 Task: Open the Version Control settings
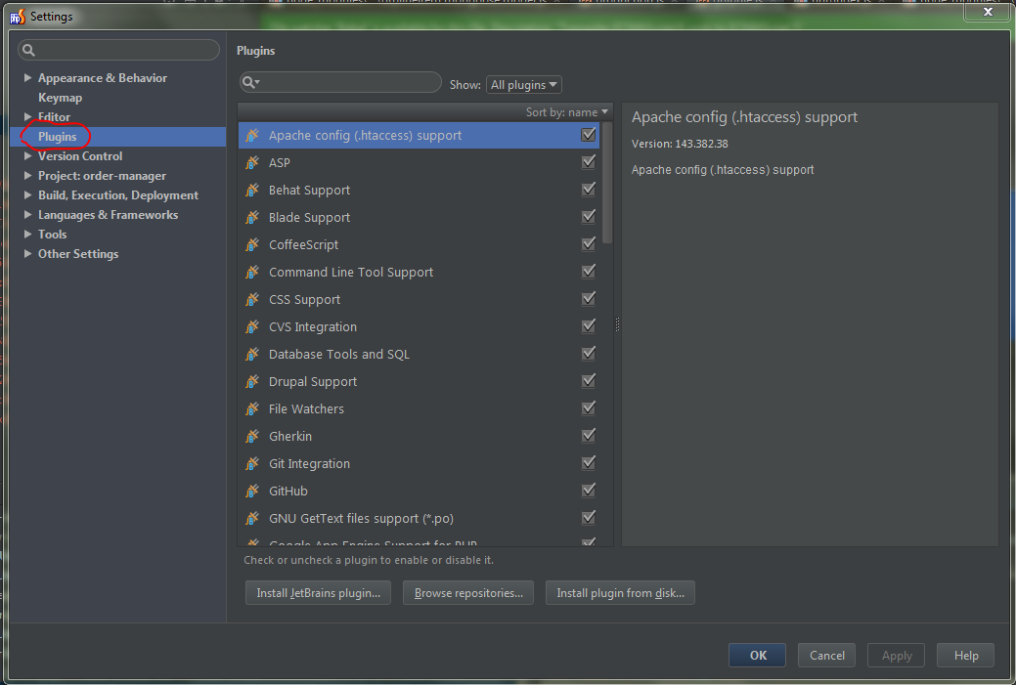click(x=80, y=156)
